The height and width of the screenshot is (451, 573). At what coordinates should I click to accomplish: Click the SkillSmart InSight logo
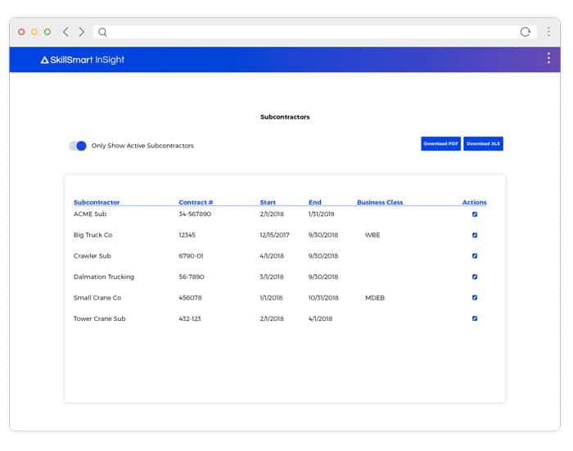[x=83, y=60]
